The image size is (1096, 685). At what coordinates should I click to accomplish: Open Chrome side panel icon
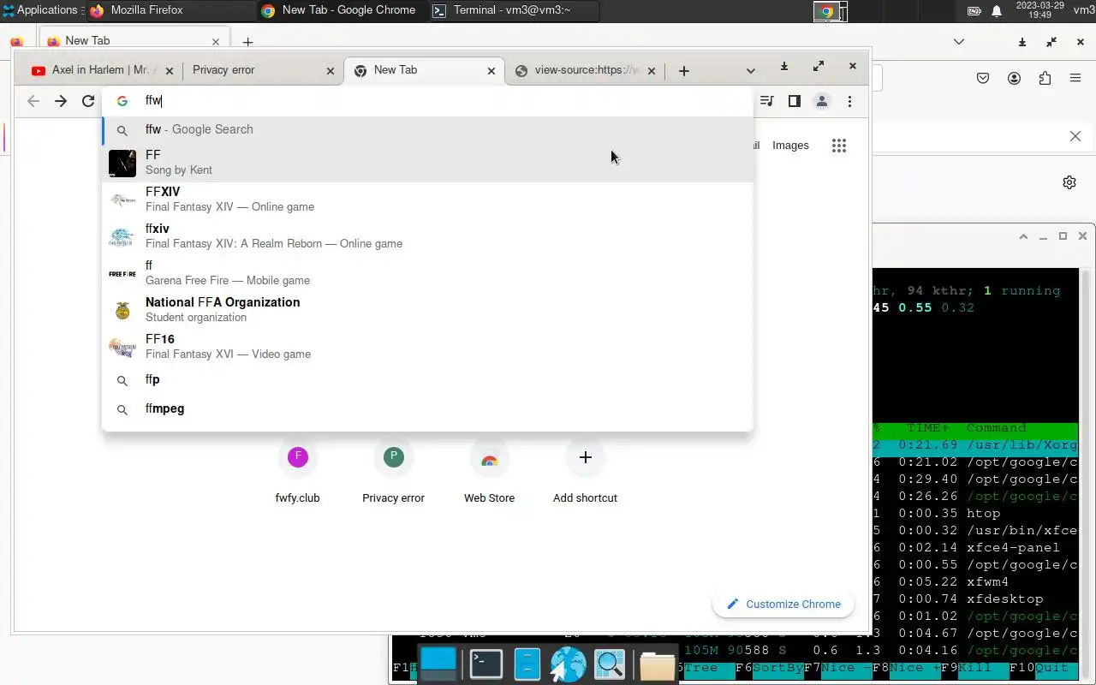click(x=794, y=101)
